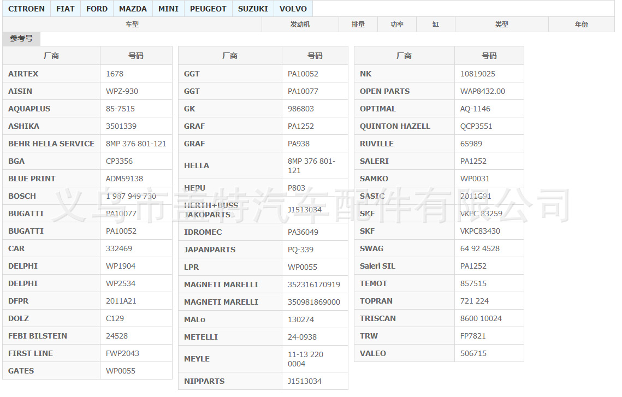The width and height of the screenshot is (622, 397).
Task: Click GK number 986803
Action: (x=315, y=109)
